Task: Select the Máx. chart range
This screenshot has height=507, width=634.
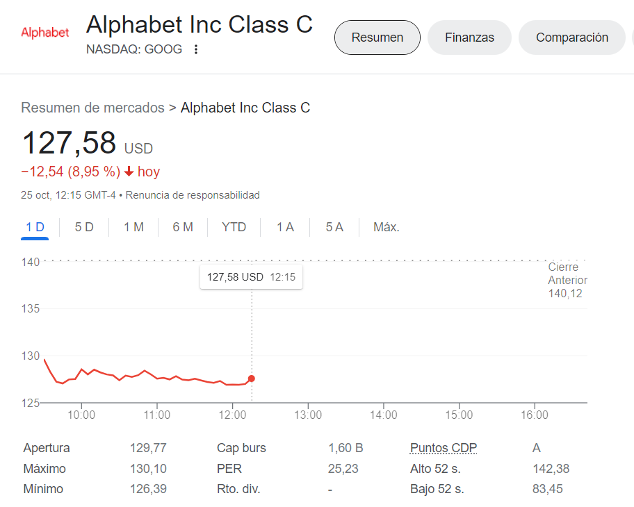Action: [x=387, y=227]
